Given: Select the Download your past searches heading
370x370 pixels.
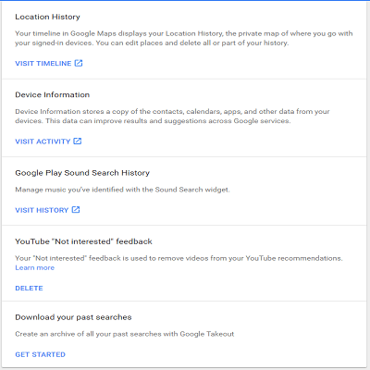Looking at the screenshot, I should [73, 317].
